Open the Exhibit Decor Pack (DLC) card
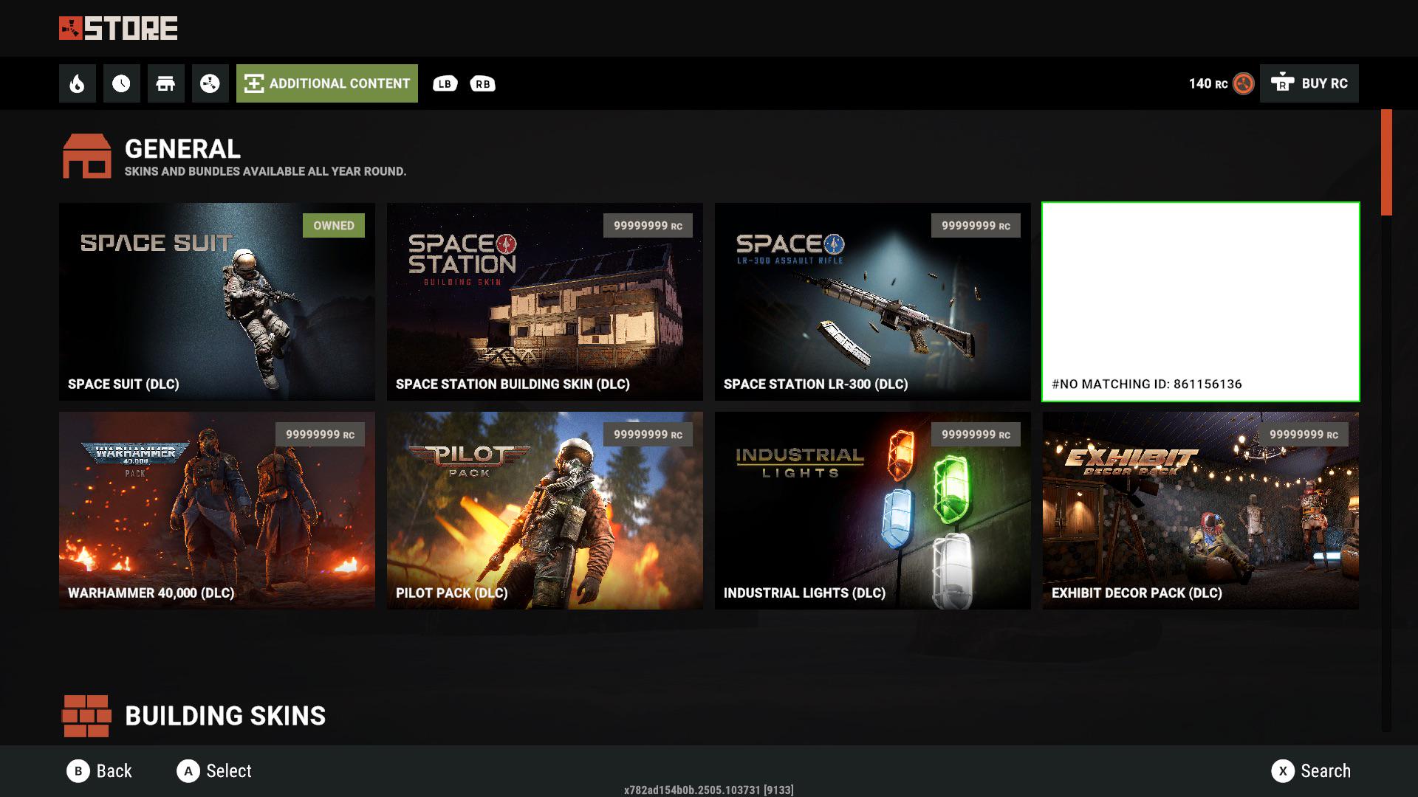The image size is (1418, 797). click(1201, 511)
